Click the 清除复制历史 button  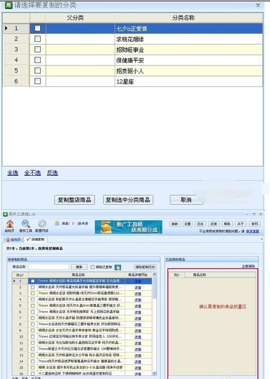tap(145, 267)
